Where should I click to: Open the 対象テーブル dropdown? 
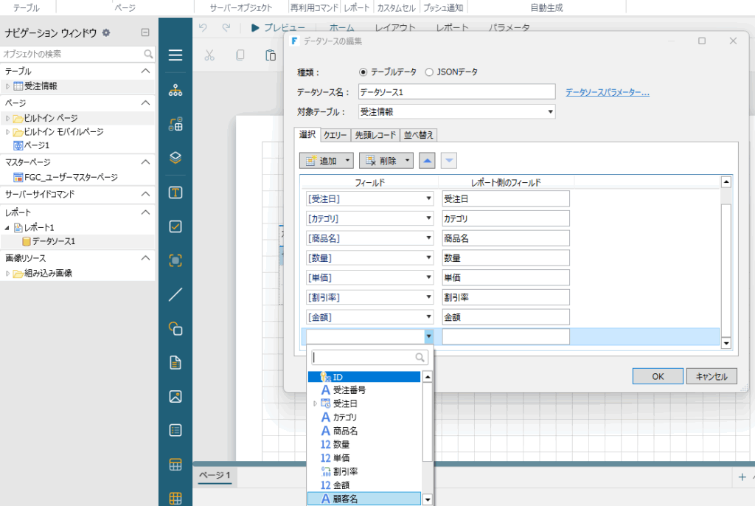(550, 112)
